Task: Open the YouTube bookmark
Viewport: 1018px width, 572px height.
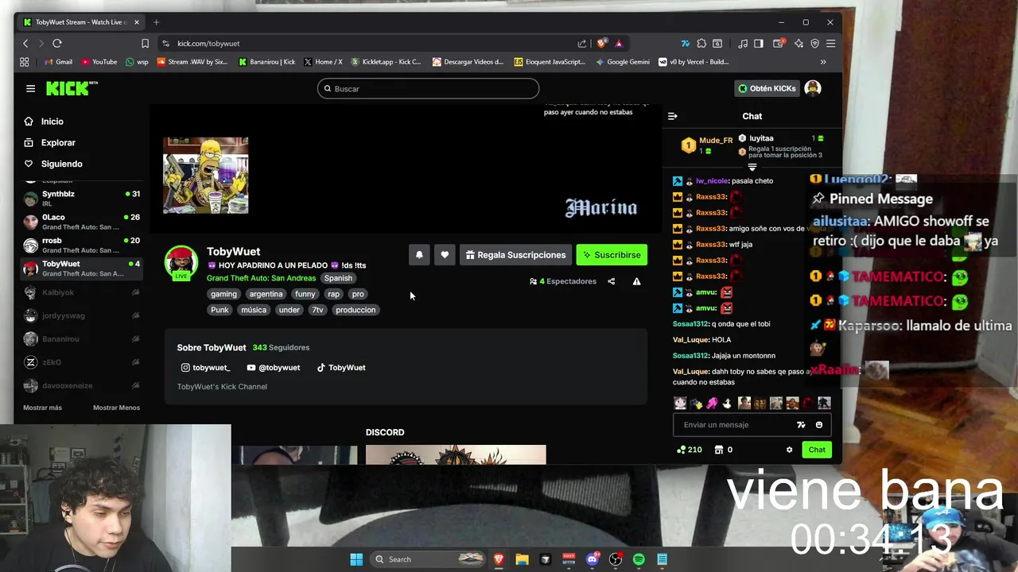Action: (99, 62)
